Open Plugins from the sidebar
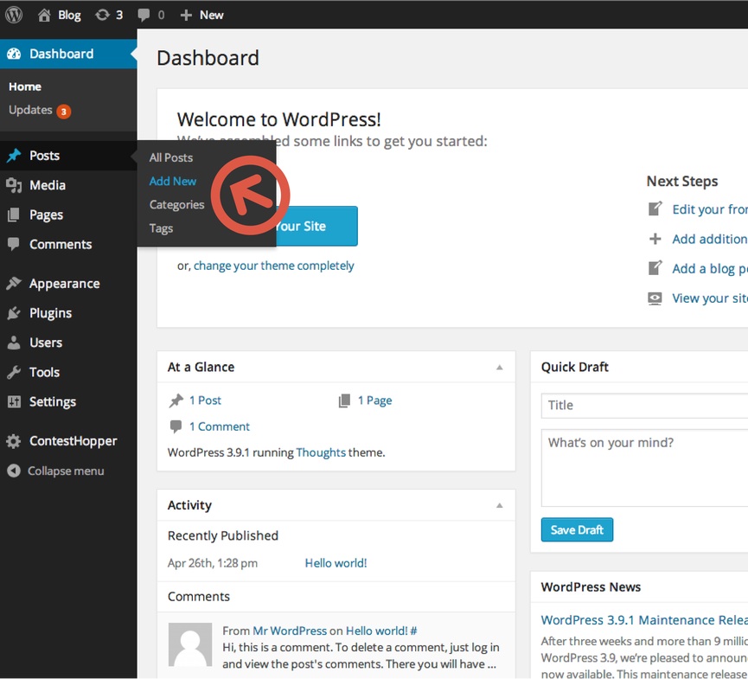 pos(50,313)
